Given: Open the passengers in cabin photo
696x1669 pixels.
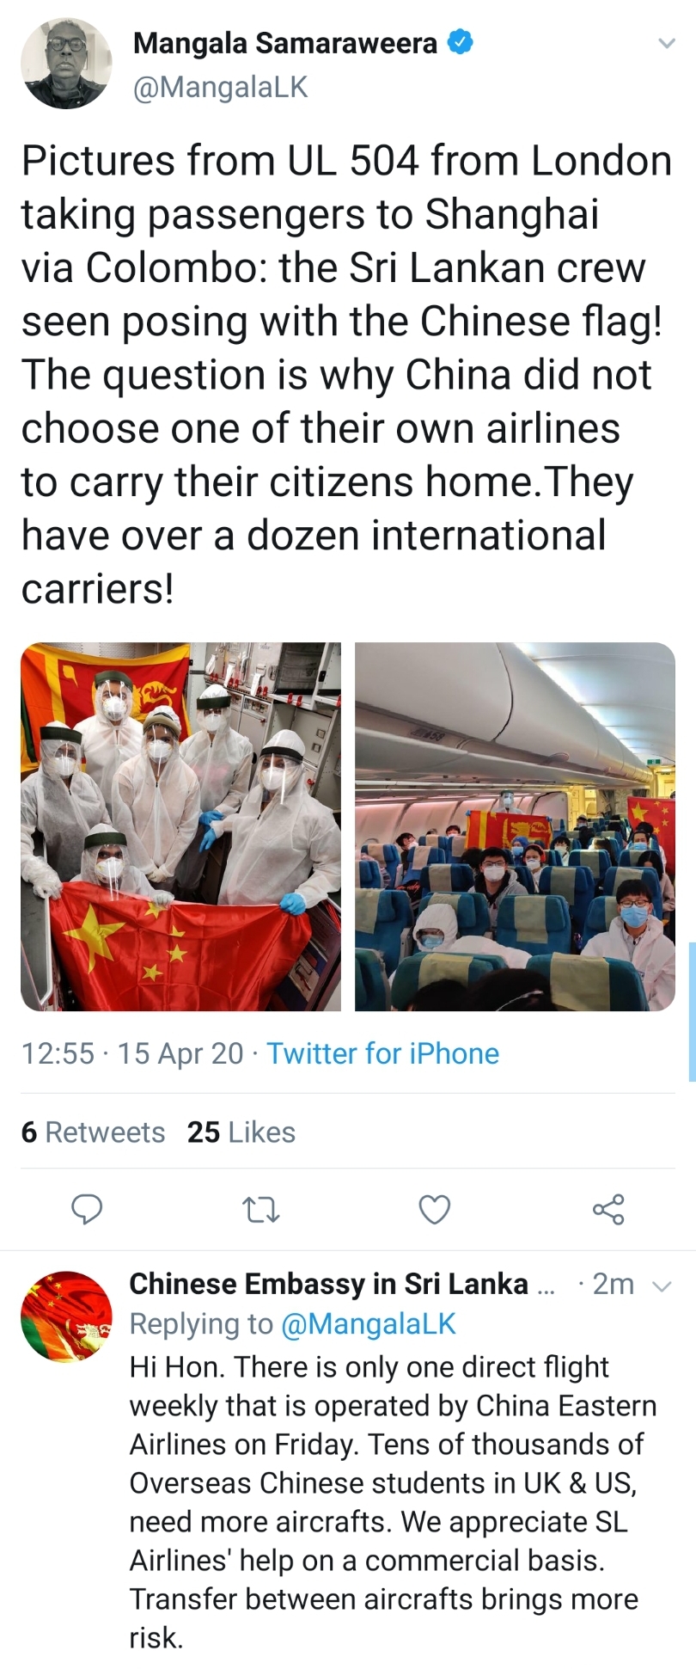Looking at the screenshot, I should pyautogui.click(x=515, y=826).
